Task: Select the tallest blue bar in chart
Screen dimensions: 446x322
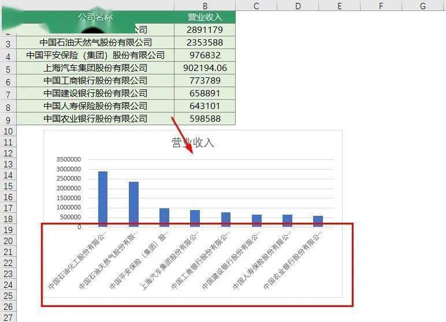Action: [x=103, y=199]
